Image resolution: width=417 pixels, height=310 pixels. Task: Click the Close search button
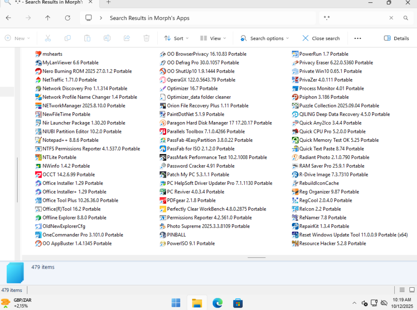pyautogui.click(x=321, y=38)
